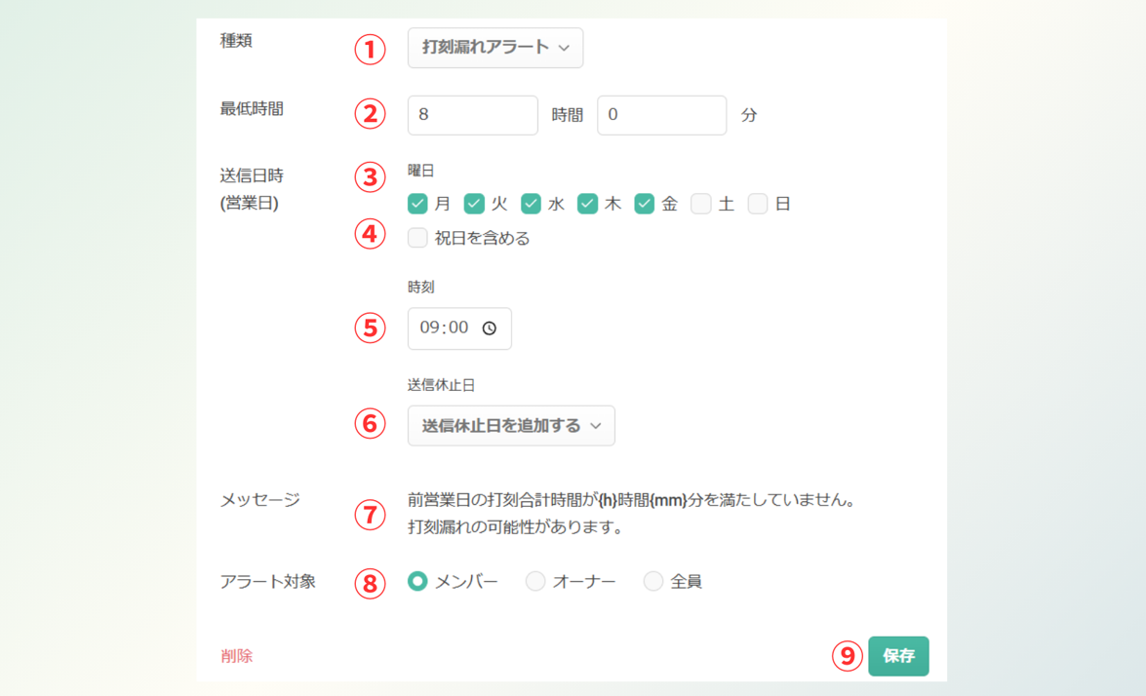The width and height of the screenshot is (1146, 696).
Task: Select the オーナー radio button
Action: [x=535, y=581]
